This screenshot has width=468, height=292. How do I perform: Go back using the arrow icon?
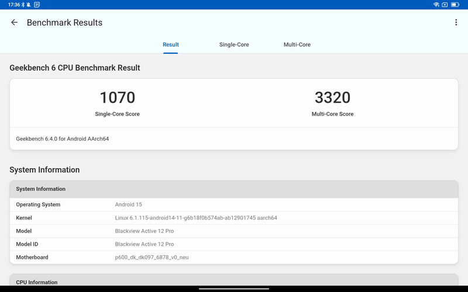tap(14, 22)
